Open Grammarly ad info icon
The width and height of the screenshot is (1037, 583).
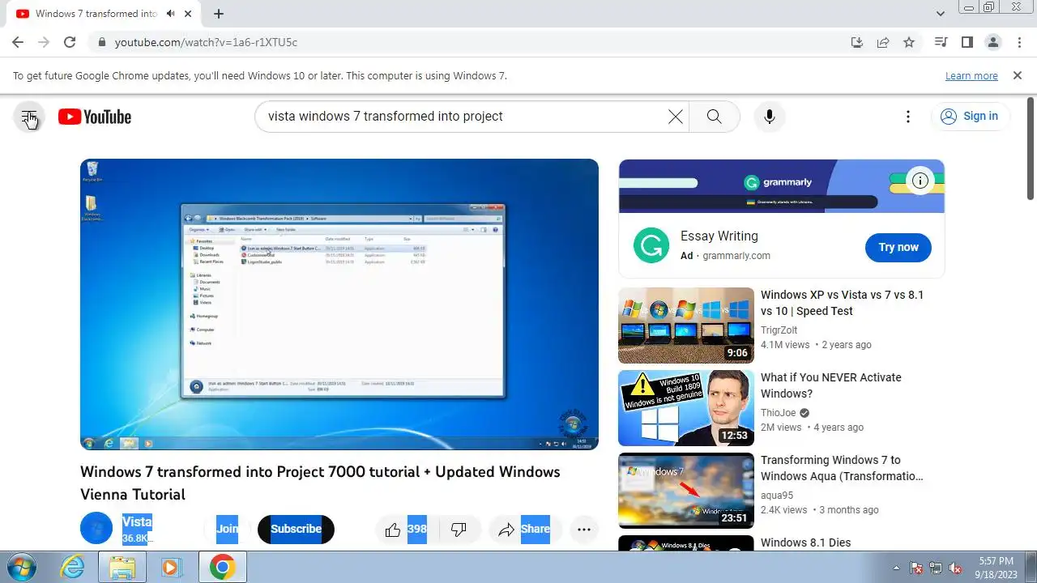920,181
